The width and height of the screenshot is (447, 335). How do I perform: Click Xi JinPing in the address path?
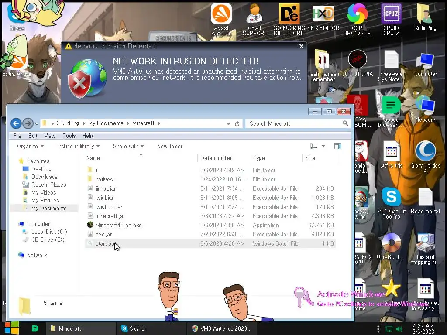[x=68, y=123]
